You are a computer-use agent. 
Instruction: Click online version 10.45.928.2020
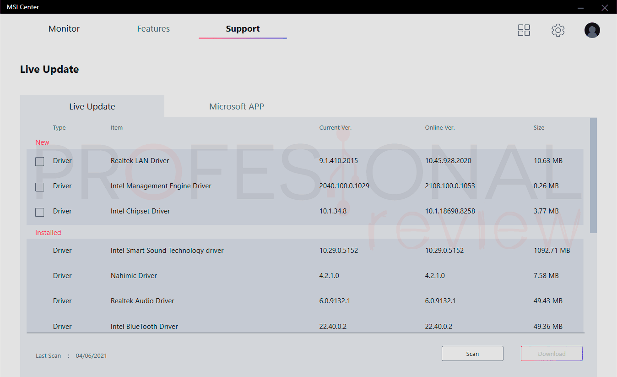(x=448, y=161)
